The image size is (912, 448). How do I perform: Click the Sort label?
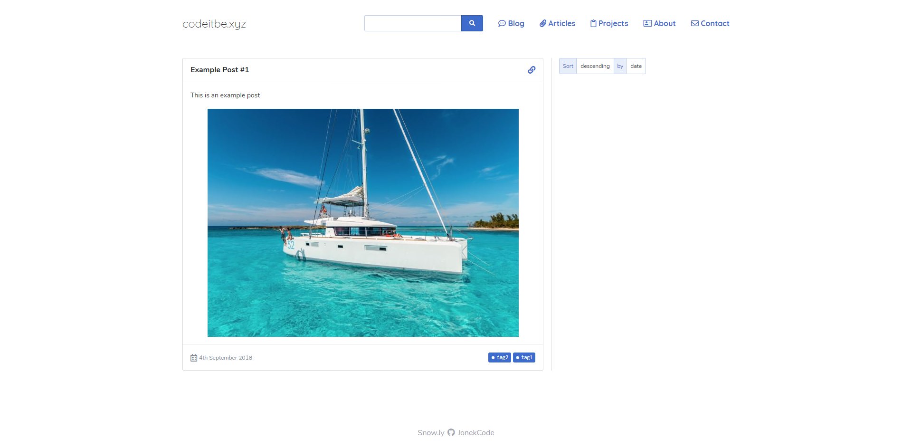[568, 66]
